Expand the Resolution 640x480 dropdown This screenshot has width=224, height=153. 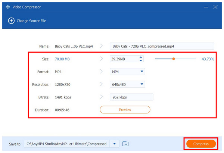coord(127,84)
